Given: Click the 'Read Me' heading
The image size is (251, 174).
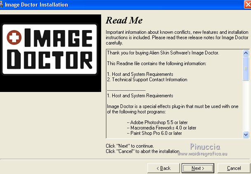Looking at the screenshot, I should pyautogui.click(x=124, y=20).
